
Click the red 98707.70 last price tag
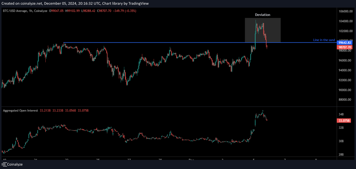point(344,47)
